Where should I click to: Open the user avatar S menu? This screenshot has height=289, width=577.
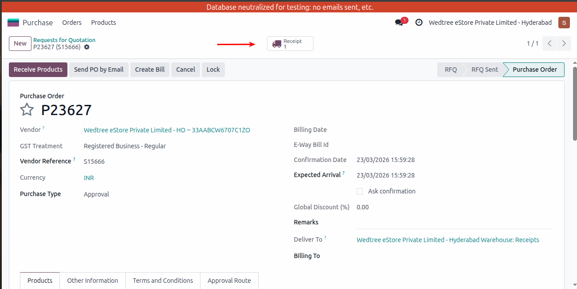click(x=564, y=23)
